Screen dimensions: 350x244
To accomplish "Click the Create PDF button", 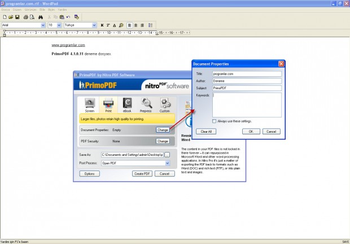I will coord(142,173).
